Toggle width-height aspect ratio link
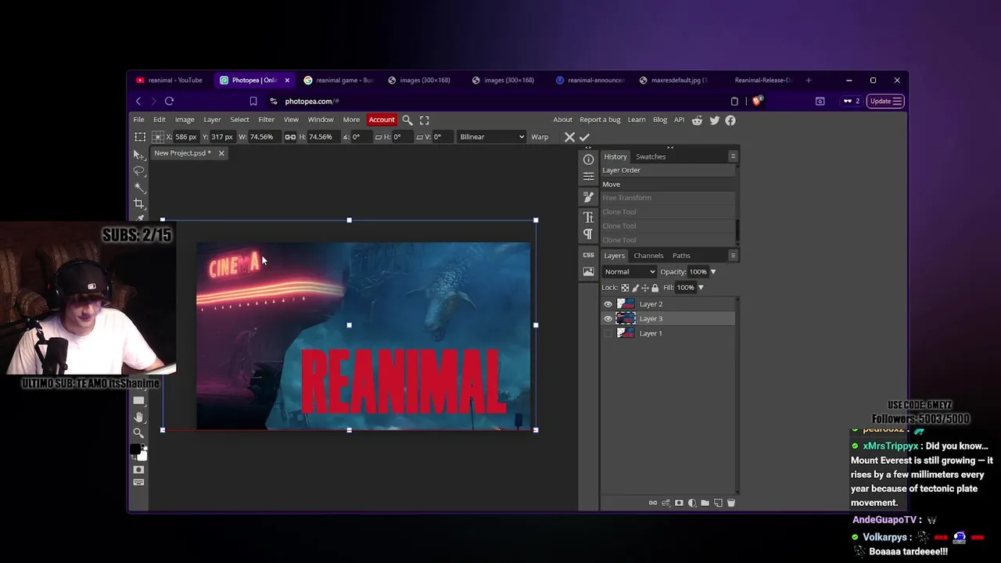Viewport: 1001px width, 563px height. pyautogui.click(x=290, y=137)
